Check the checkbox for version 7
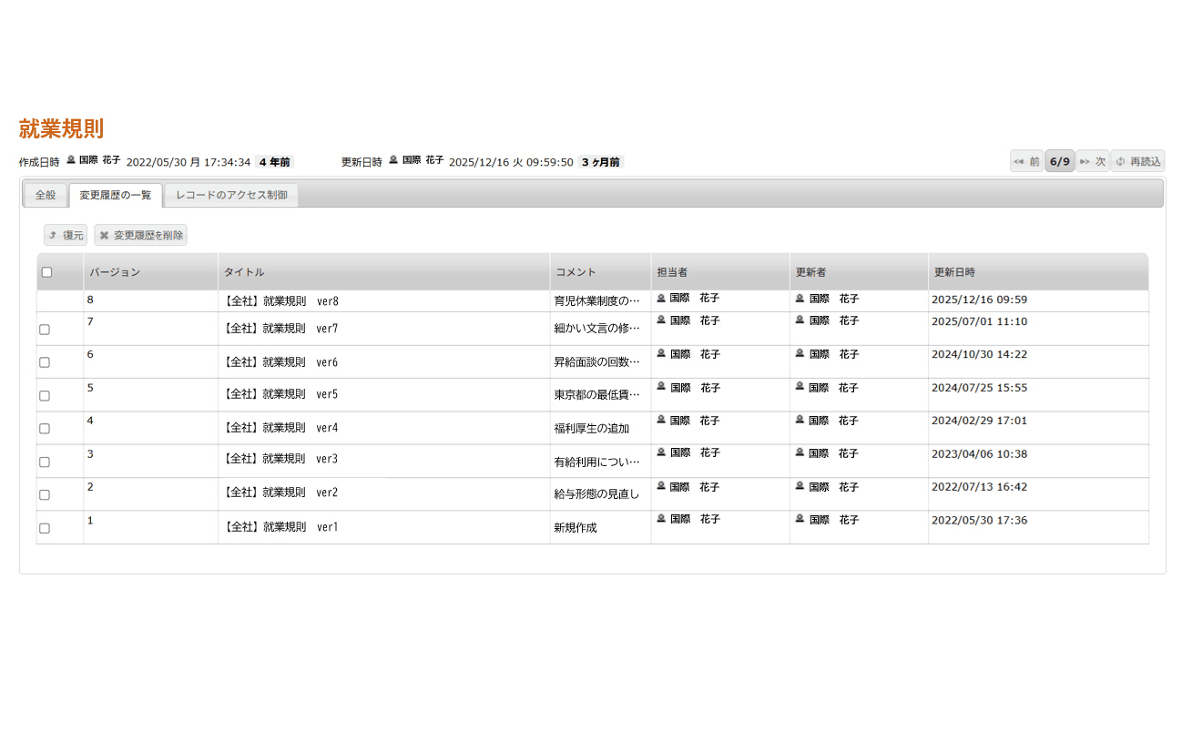 [x=46, y=330]
